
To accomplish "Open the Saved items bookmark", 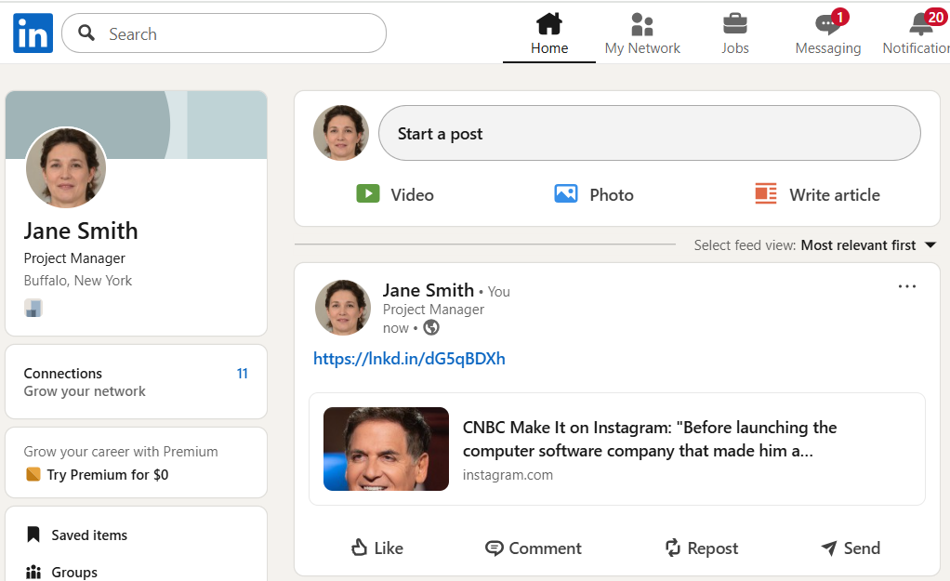I will coord(33,535).
